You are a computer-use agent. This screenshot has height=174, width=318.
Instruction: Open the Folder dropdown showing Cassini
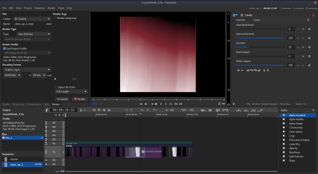pyautogui.click(x=32, y=19)
